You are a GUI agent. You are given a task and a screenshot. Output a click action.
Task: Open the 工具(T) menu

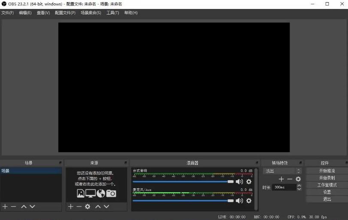click(x=113, y=13)
